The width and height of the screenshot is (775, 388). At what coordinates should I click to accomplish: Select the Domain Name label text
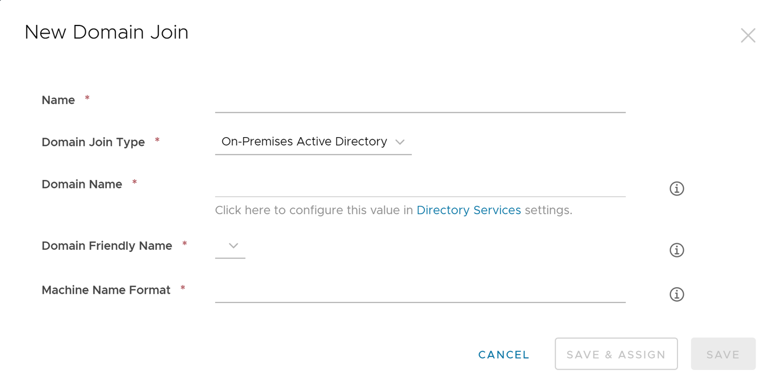82,185
